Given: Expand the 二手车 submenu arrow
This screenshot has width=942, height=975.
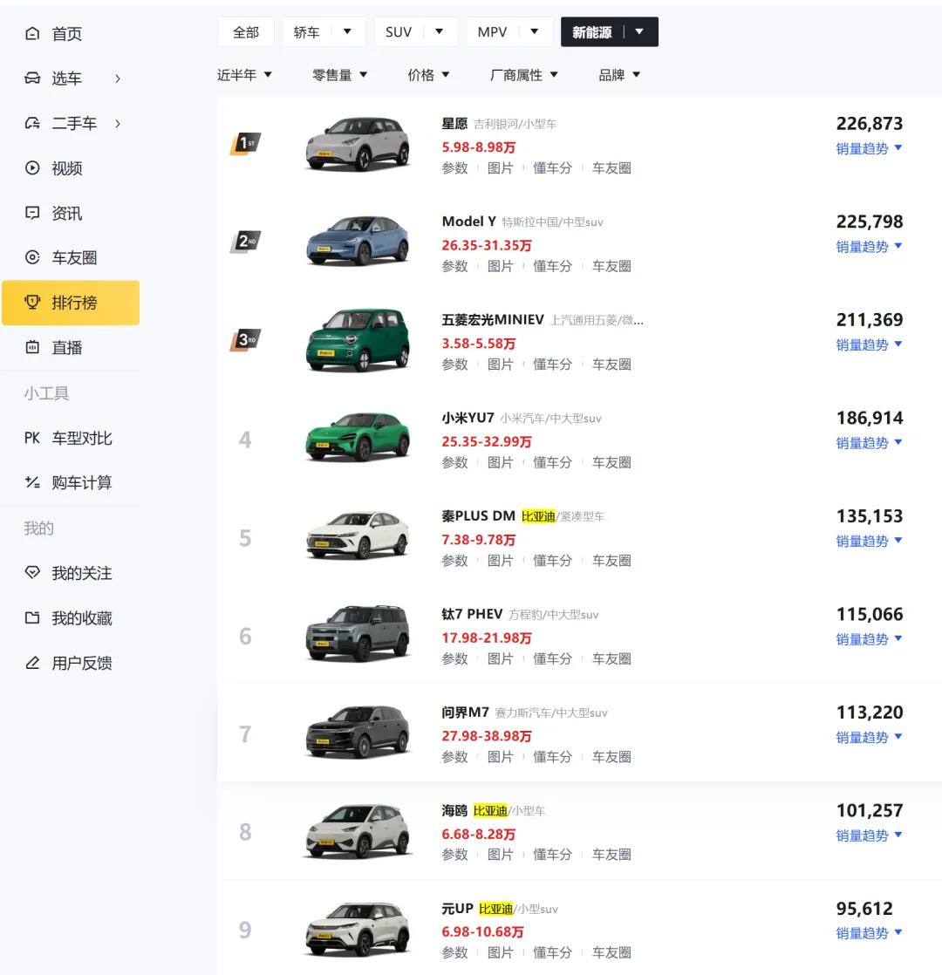Looking at the screenshot, I should pyautogui.click(x=118, y=124).
